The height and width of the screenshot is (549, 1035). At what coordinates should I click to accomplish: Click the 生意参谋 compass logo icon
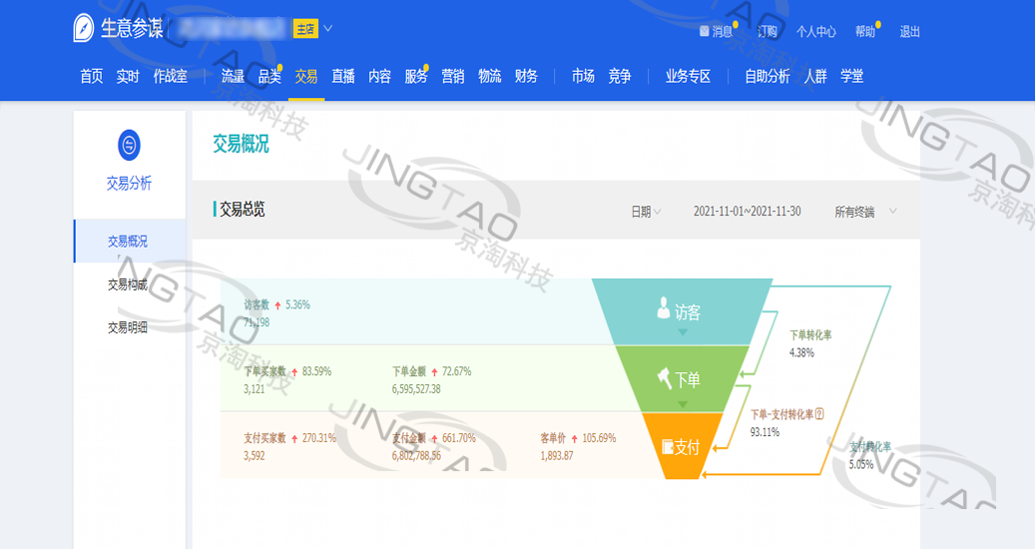click(84, 29)
